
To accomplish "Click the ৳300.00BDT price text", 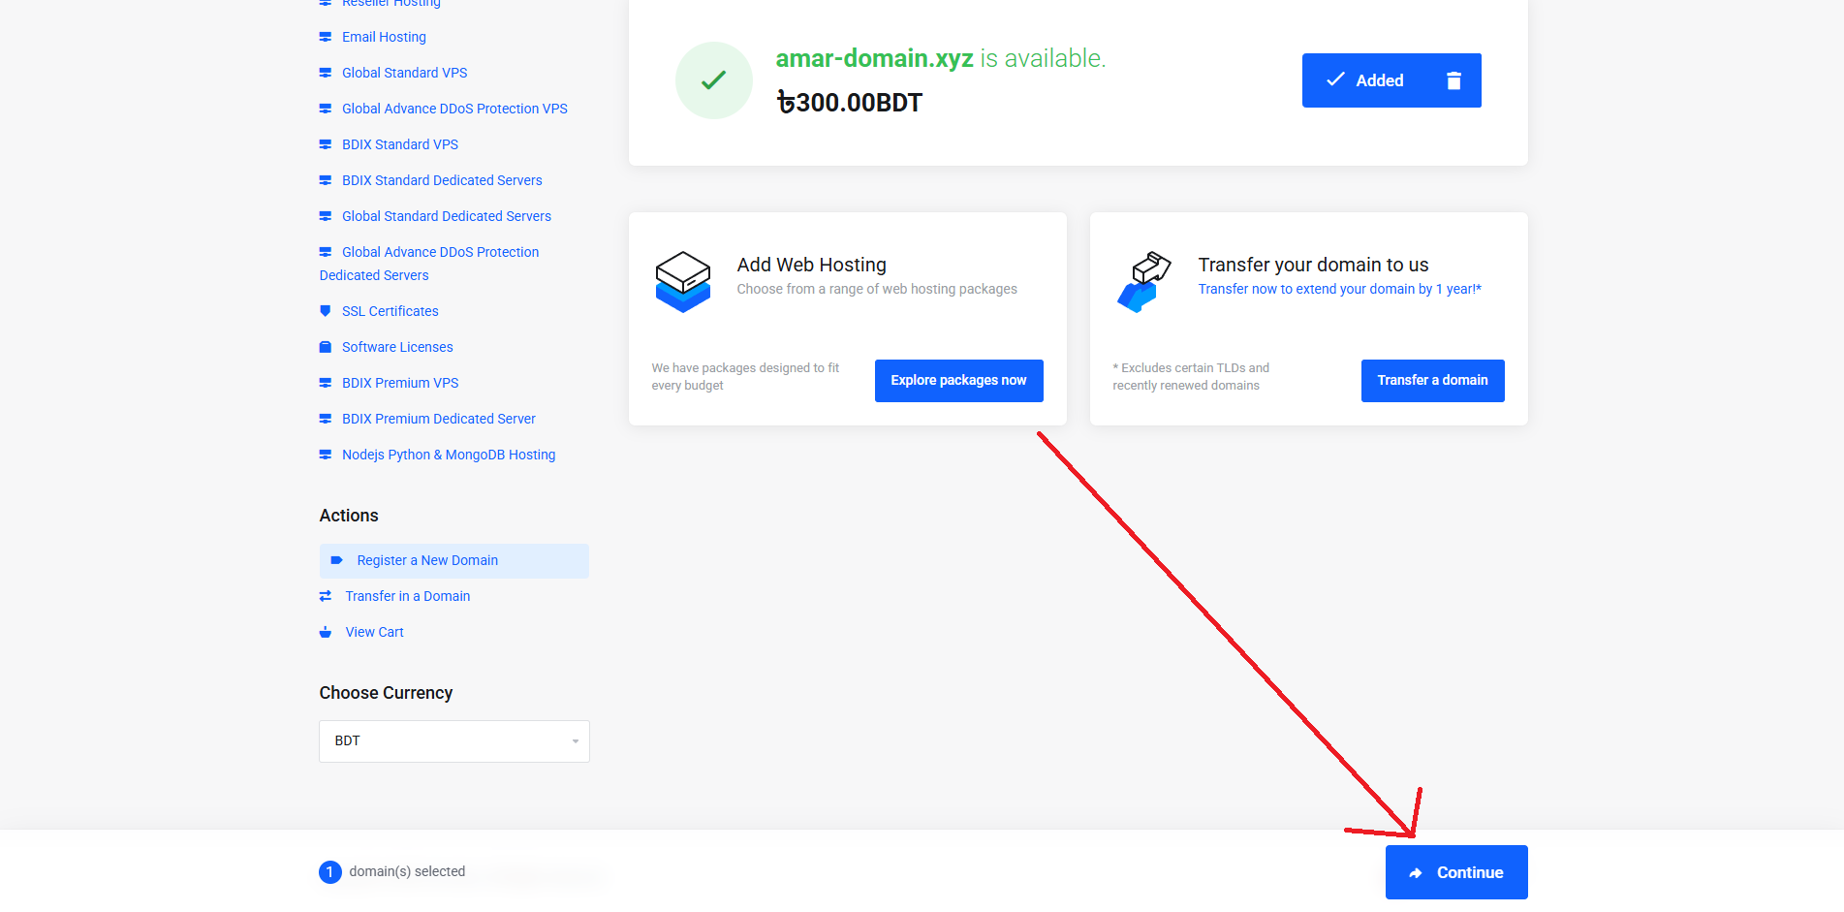I will (850, 103).
